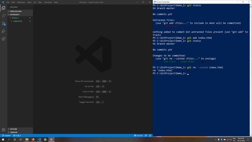This screenshot has height=142, width=252.
Task: Open Windows taskbar search
Action: point(9,139)
